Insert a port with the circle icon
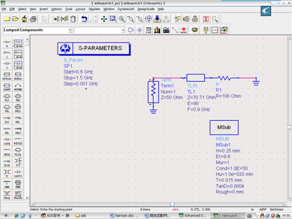The image size is (292, 219). click(x=131, y=30)
